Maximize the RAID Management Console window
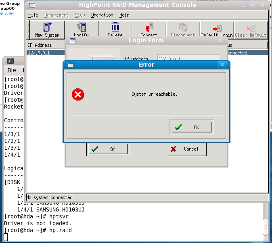 click(253, 5)
